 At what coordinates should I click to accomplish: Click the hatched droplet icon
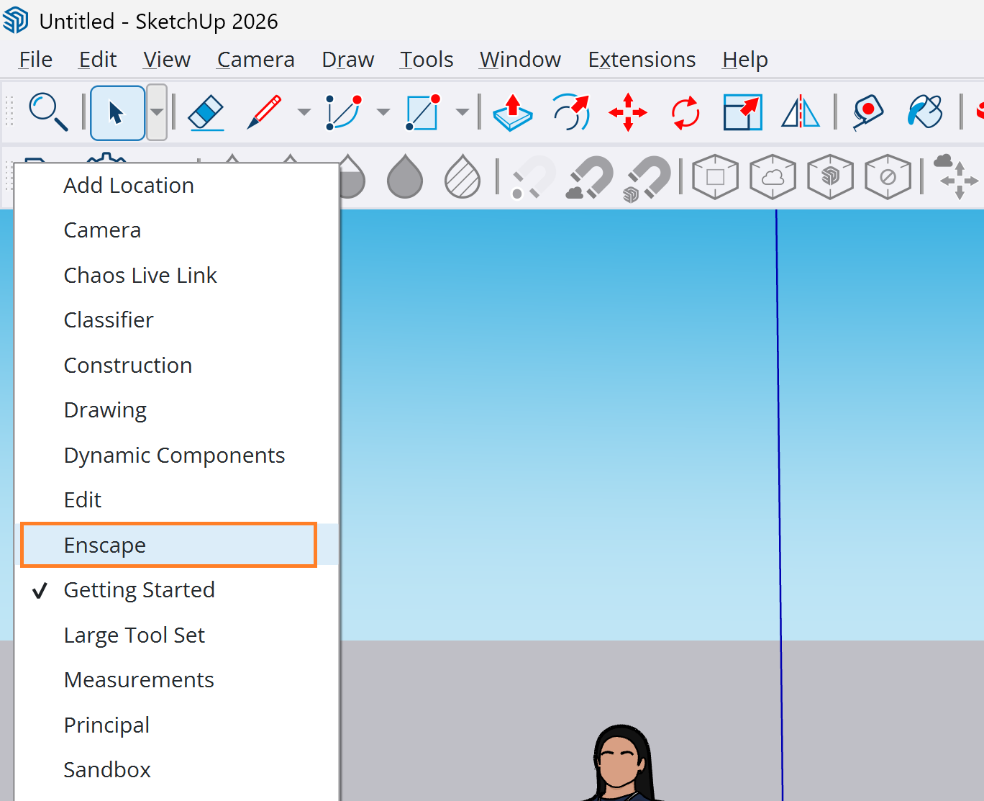463,176
